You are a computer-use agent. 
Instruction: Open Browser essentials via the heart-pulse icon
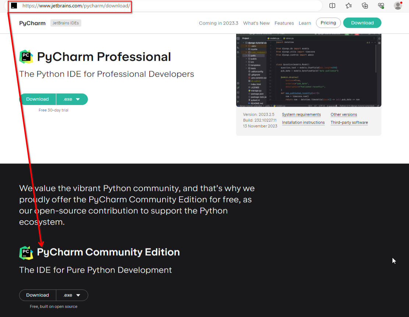(381, 6)
